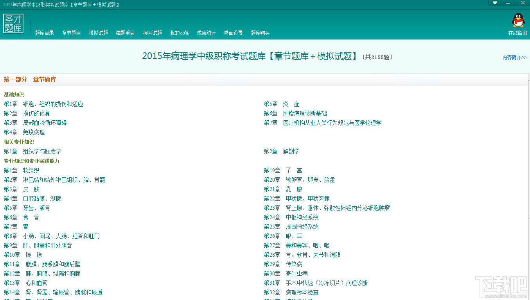Open 第24章 中枢神经系统
The height and width of the screenshot is (300, 530).
291,217
